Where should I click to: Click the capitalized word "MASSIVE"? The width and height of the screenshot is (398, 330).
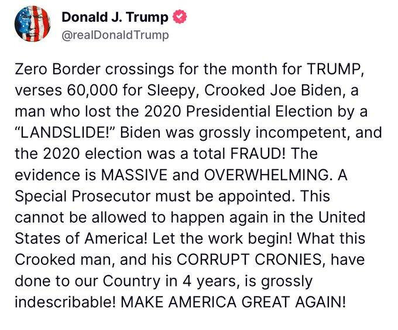point(134,175)
